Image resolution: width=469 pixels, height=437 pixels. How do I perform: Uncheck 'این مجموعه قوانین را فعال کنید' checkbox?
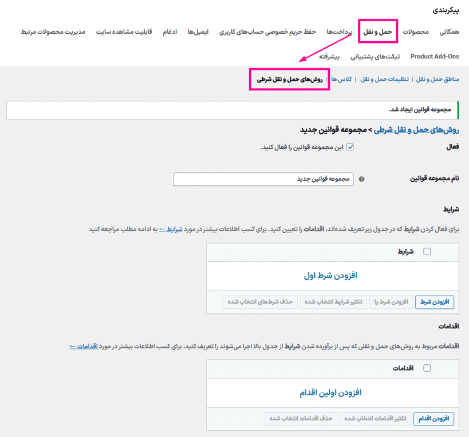350,147
